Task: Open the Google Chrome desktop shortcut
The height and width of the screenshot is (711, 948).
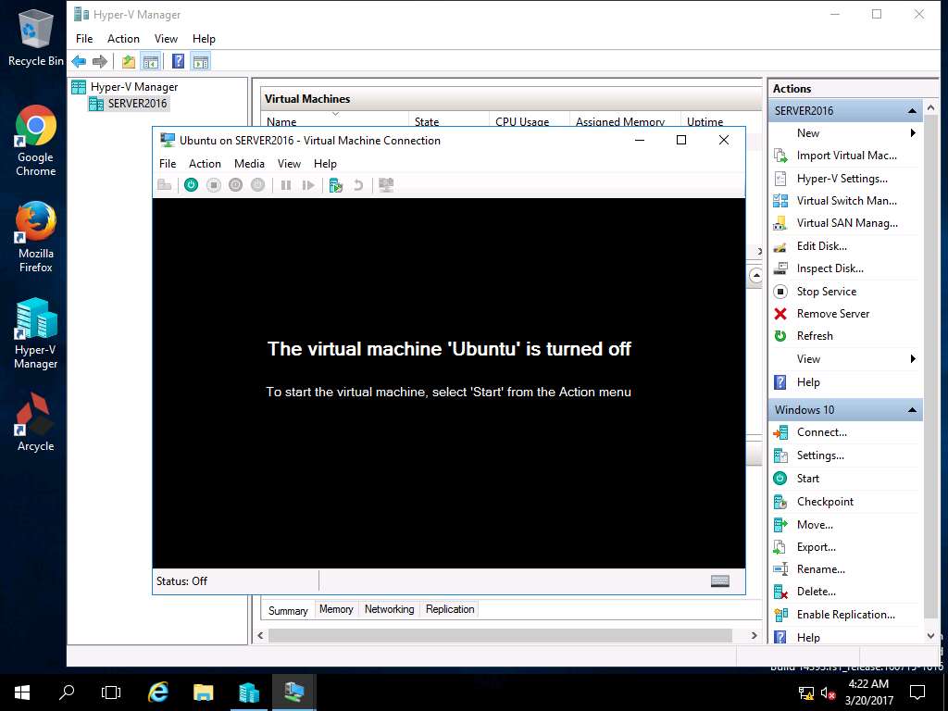Action: (x=36, y=141)
